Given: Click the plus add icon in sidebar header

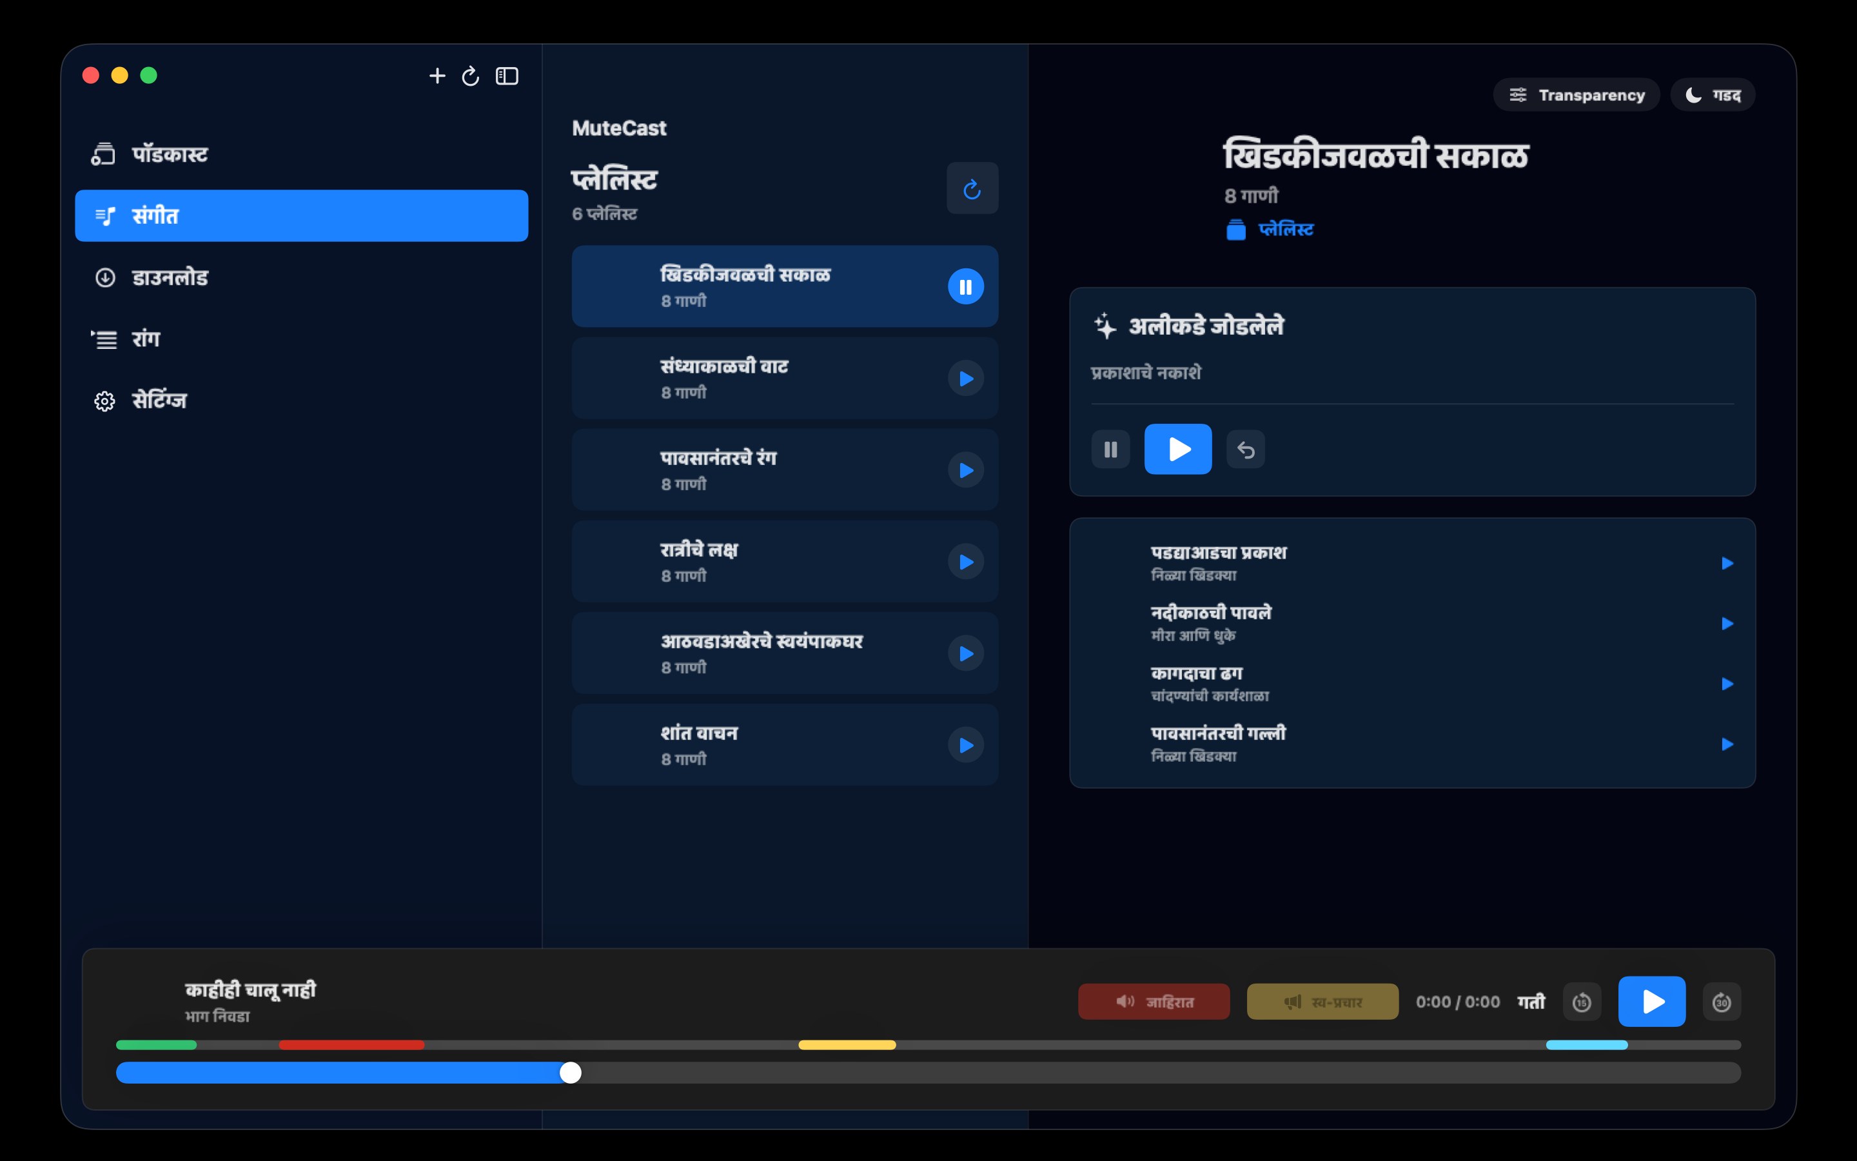Looking at the screenshot, I should (437, 75).
